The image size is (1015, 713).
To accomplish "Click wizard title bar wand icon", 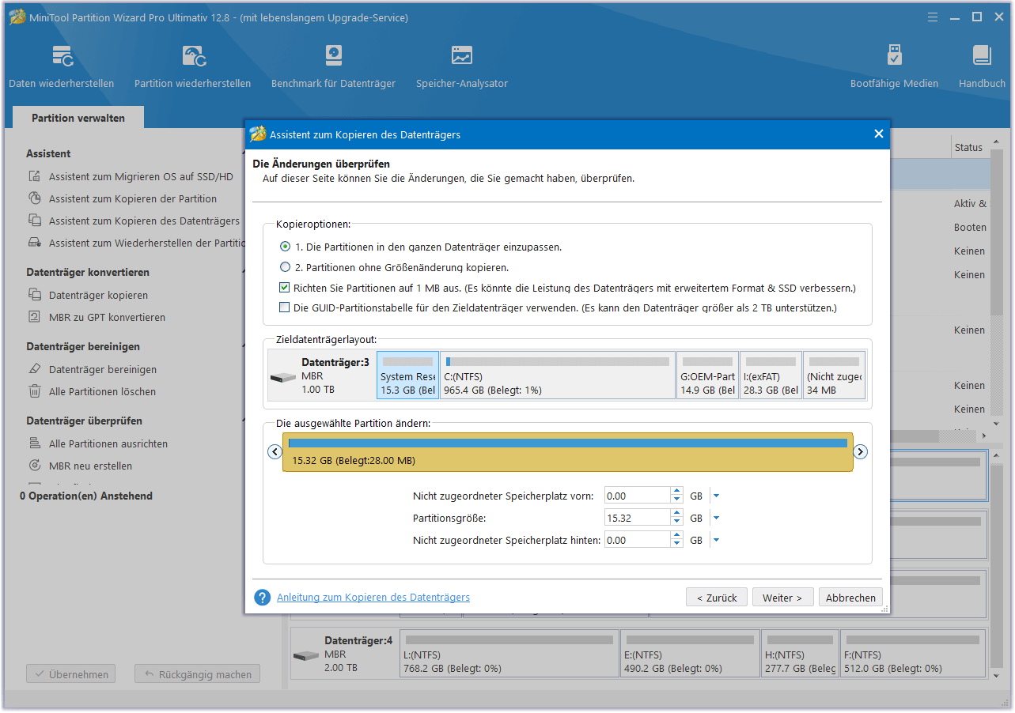I will (x=257, y=134).
